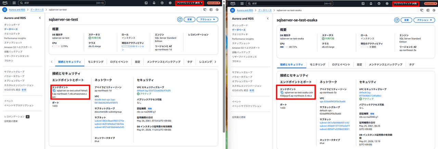The height and width of the screenshot is (149, 438).
Task: Refresh the sqlserver-se-test-osaka database page
Action: (x=397, y=20)
